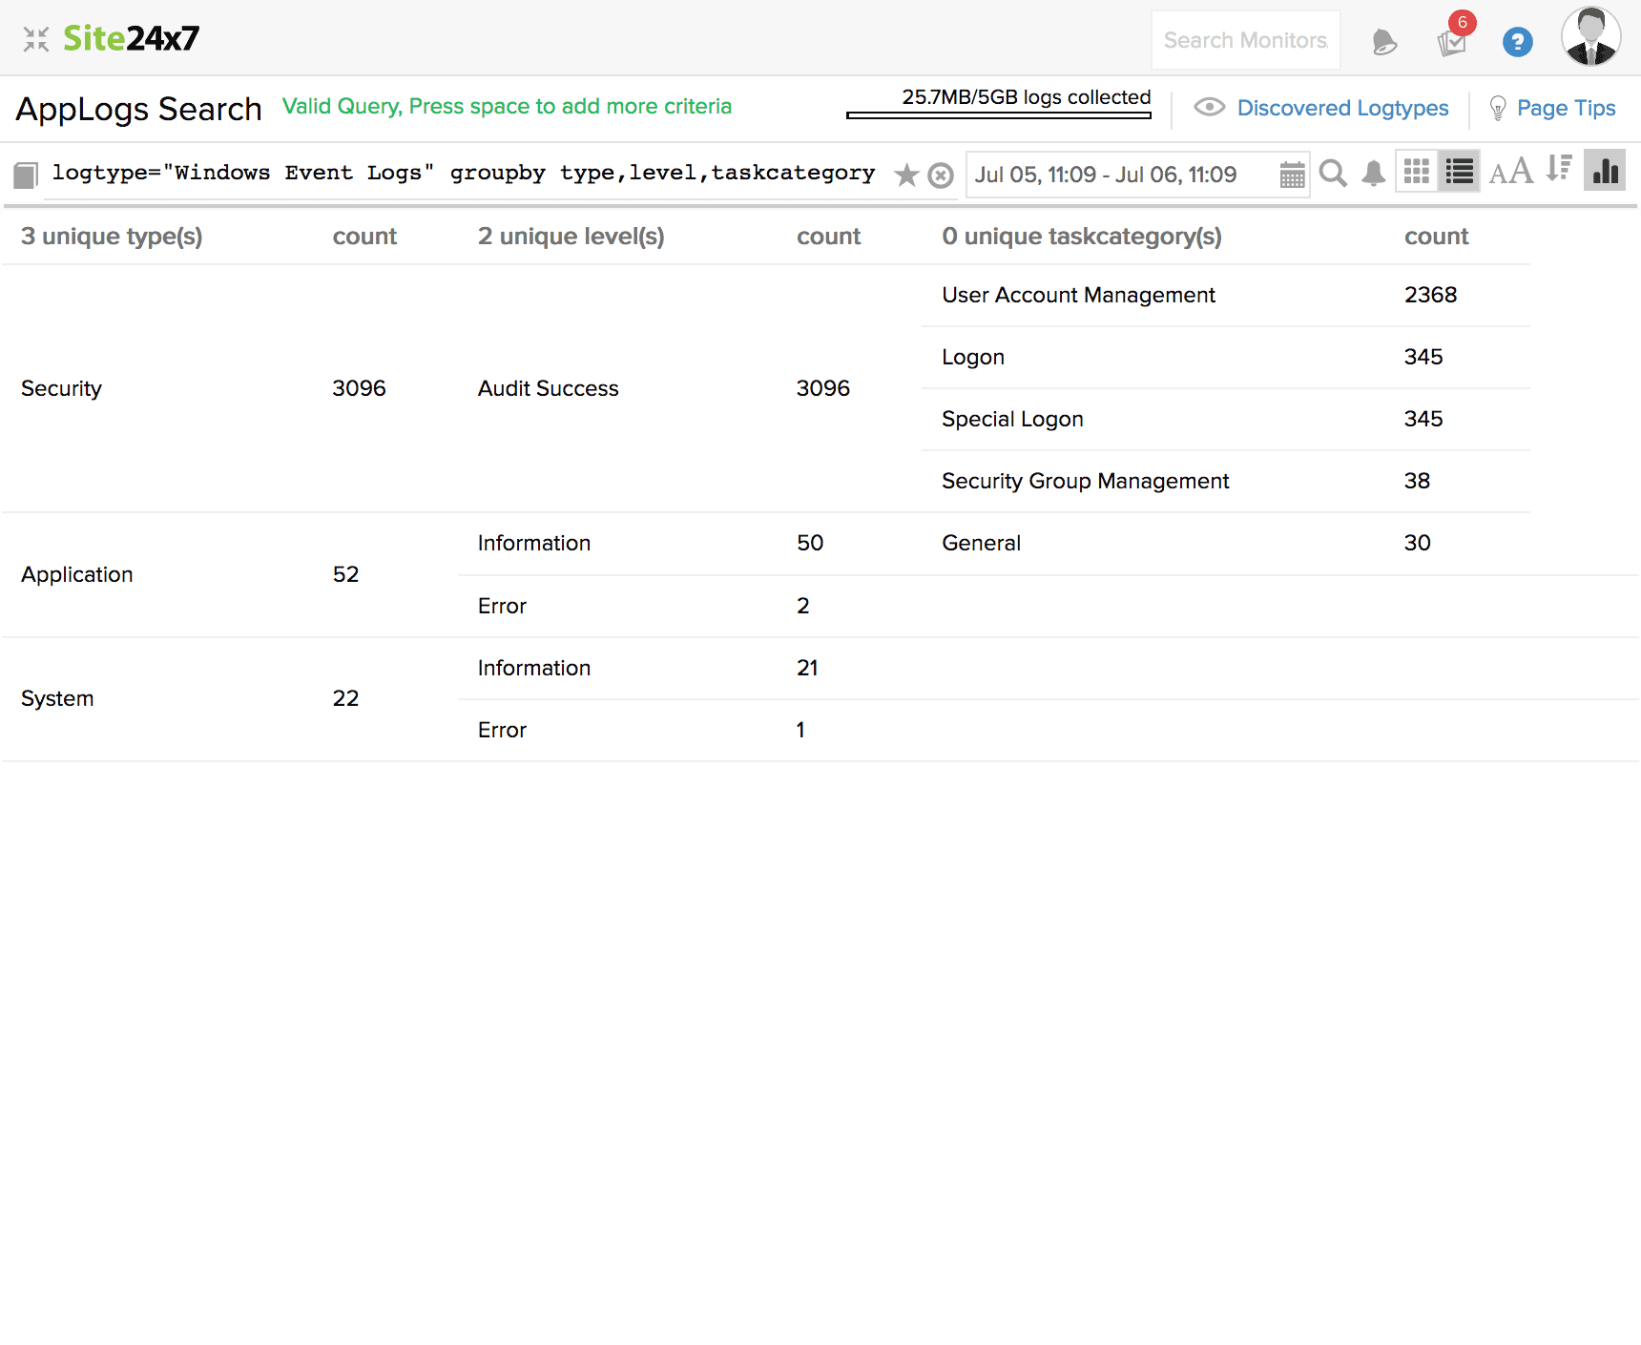Open the calendar date range picker

1292,175
